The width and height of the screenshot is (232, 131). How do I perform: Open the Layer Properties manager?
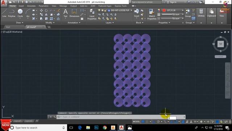[x=92, y=14]
